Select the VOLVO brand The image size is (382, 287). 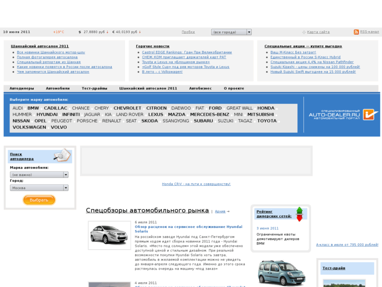pos(59,127)
